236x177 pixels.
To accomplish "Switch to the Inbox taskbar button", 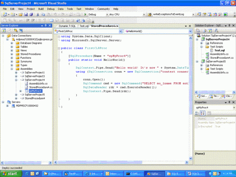I will (114, 174).
